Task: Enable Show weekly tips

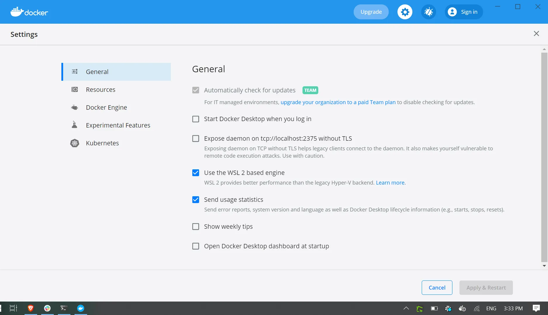Action: 196,226
